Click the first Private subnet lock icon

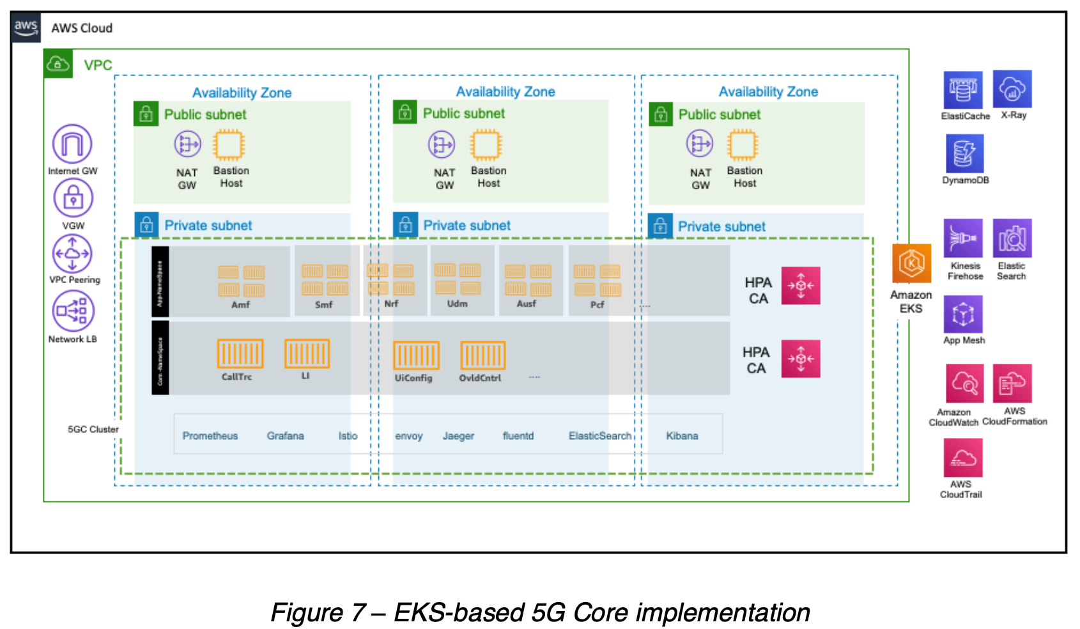click(146, 225)
